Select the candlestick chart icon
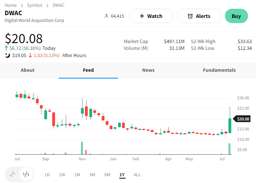Viewport: 256px width, 183px height. 26,174
